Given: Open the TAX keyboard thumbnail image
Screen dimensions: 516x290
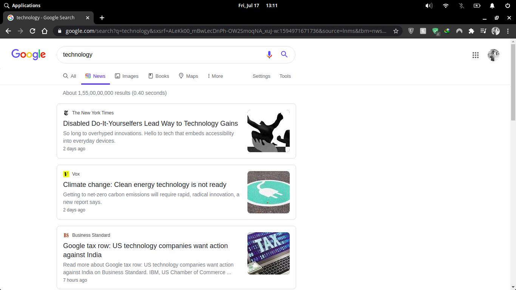Looking at the screenshot, I should [x=269, y=253].
